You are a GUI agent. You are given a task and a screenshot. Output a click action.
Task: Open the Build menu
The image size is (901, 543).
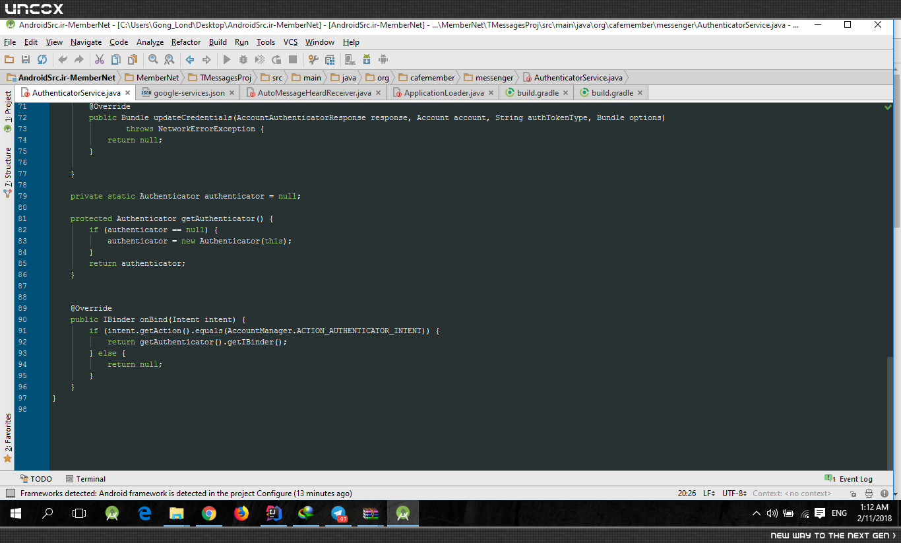[218, 42]
